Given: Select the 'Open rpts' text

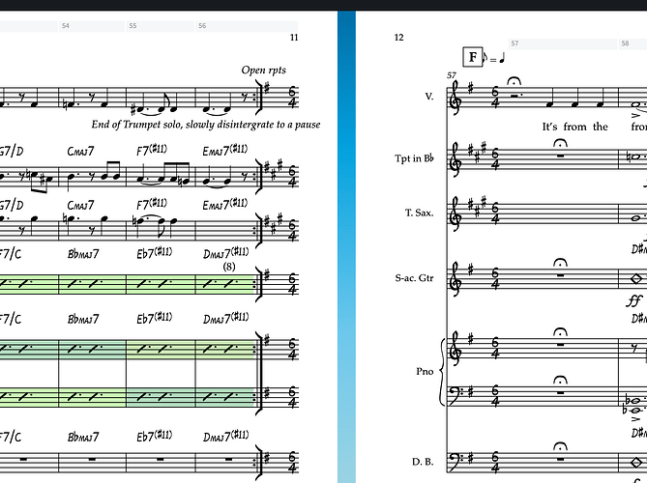Looking at the screenshot, I should [x=264, y=71].
